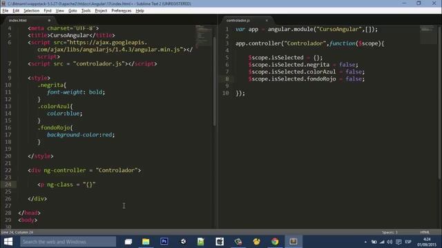Click the battery tray icon

point(374,242)
